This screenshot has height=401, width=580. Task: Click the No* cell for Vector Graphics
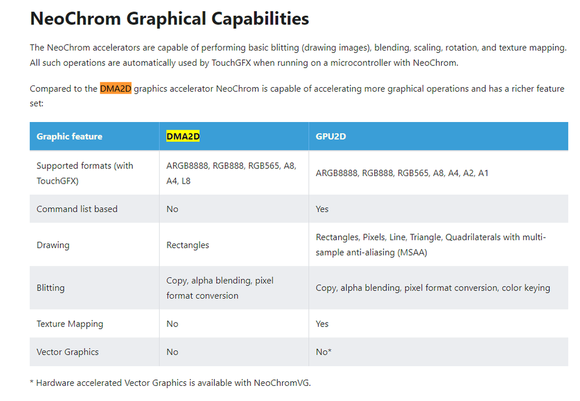(x=323, y=352)
